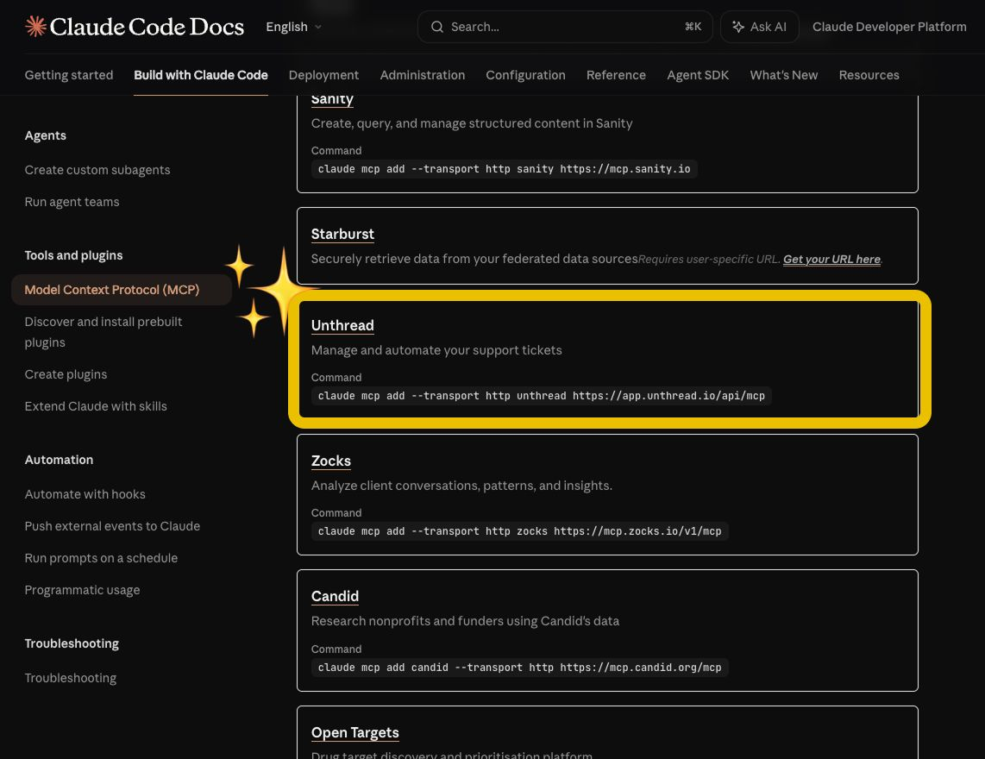Navigate to Extend Claude with skills

96,406
